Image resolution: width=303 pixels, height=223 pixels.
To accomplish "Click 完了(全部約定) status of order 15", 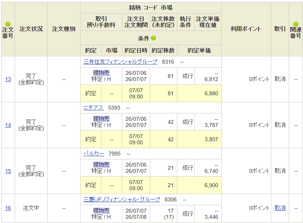I will pos(31,171).
